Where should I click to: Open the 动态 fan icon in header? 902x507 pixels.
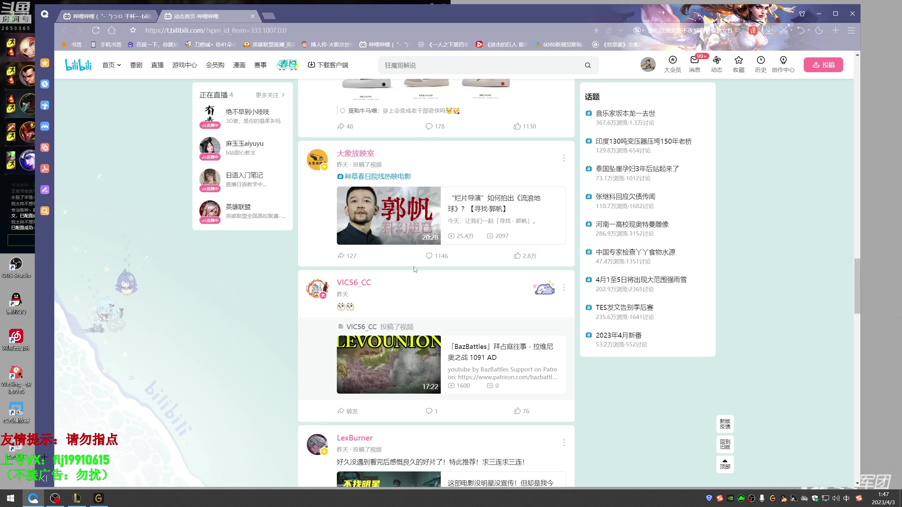(716, 64)
